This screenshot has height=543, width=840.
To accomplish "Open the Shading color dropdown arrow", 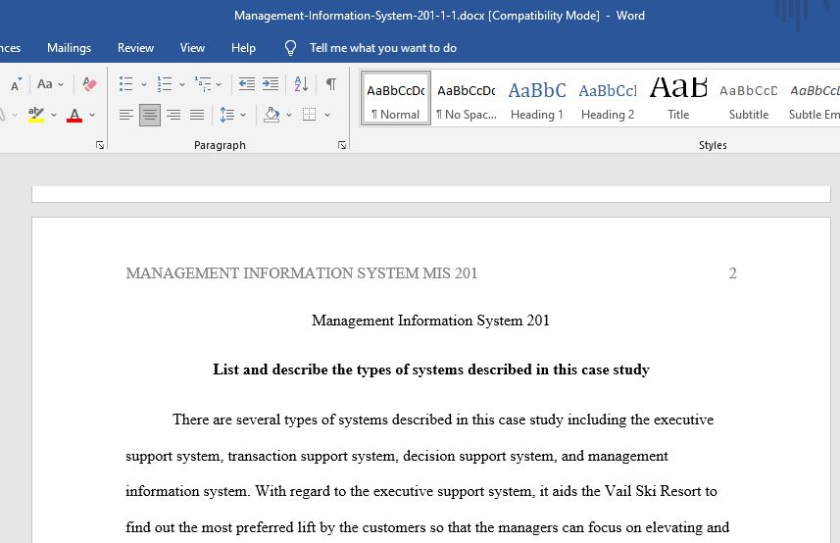I will pyautogui.click(x=289, y=115).
